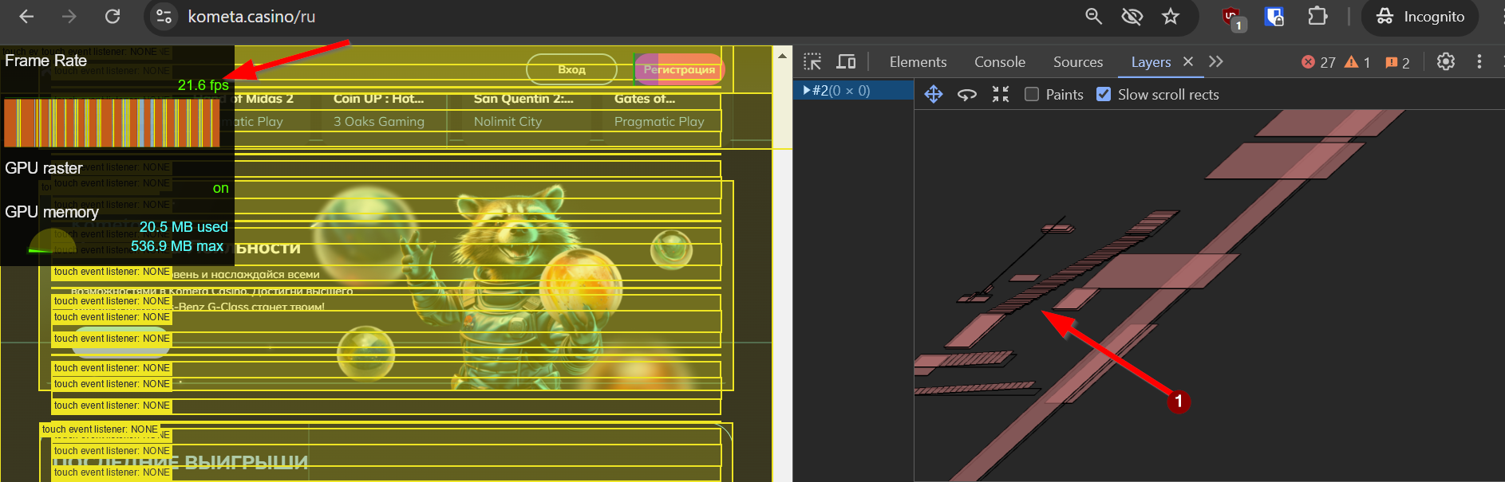Open the DevTools three-dot menu
Screen dimensions: 1505x482
(x=1479, y=62)
